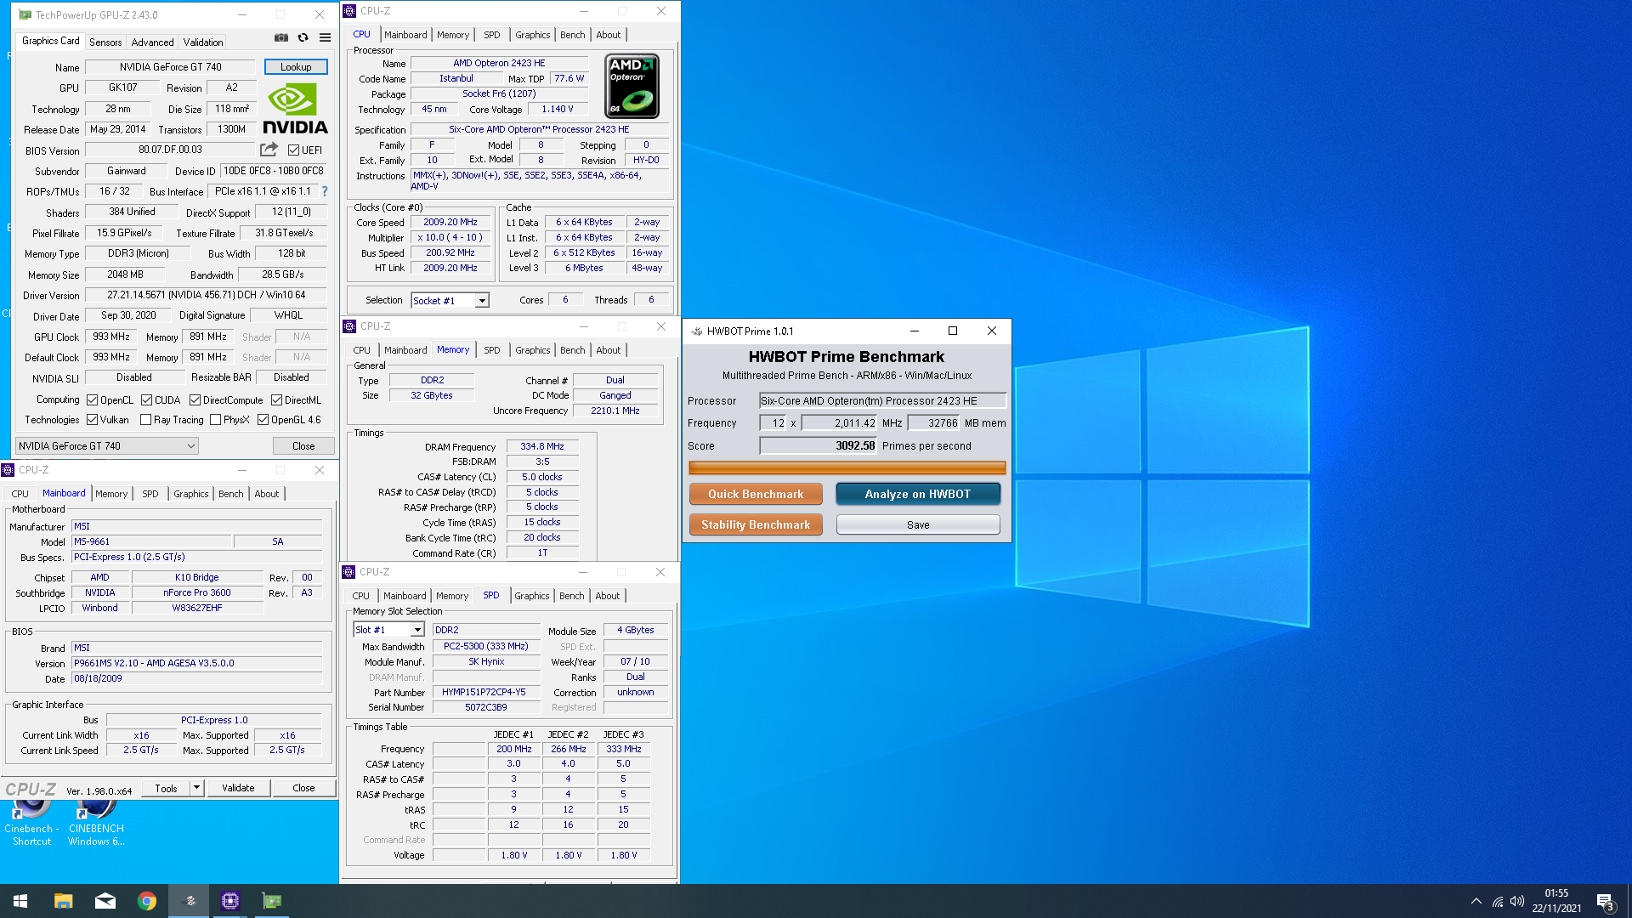
Task: Click the GPU-Z Lookup button
Action: tap(296, 67)
